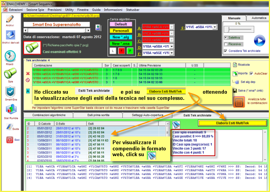Open the Spie flashlight icon in sidebar
Viewport: 270px width, 192px height.
[10, 73]
